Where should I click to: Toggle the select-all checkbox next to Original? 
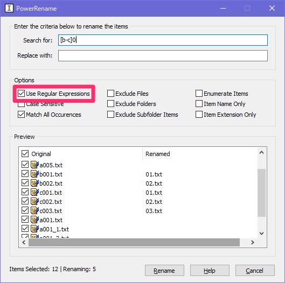[x=25, y=153]
